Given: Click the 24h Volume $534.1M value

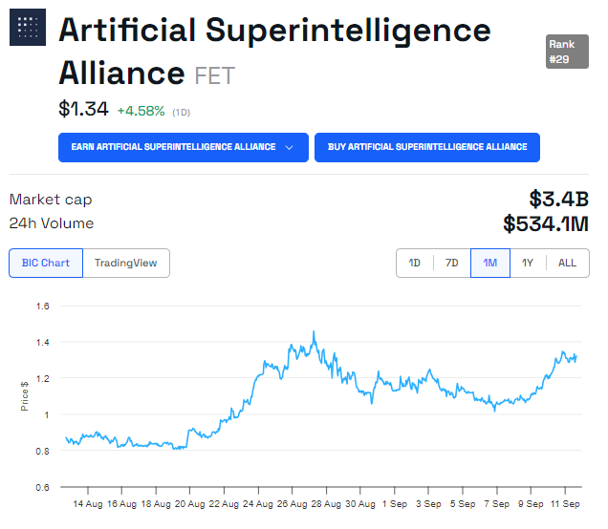Looking at the screenshot, I should [x=546, y=223].
